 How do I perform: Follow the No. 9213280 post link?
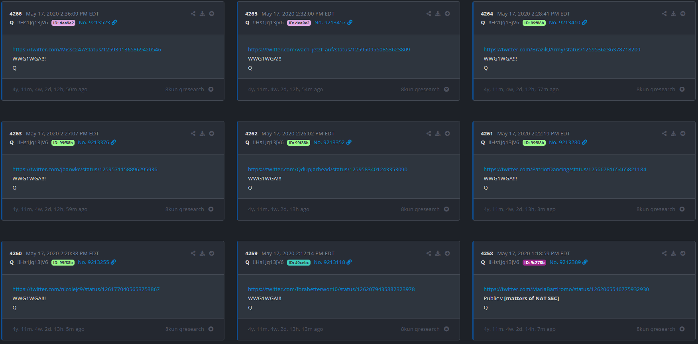coord(568,143)
